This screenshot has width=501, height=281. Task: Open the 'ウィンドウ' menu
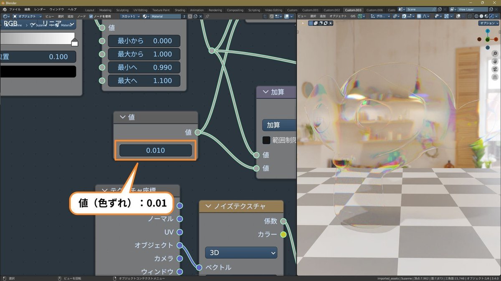[x=57, y=9]
